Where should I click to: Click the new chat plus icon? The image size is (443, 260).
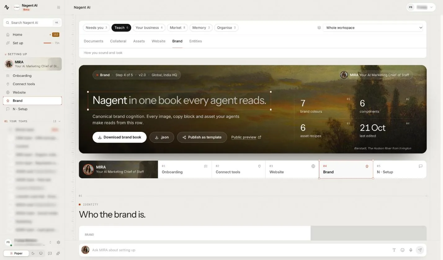(50, 253)
